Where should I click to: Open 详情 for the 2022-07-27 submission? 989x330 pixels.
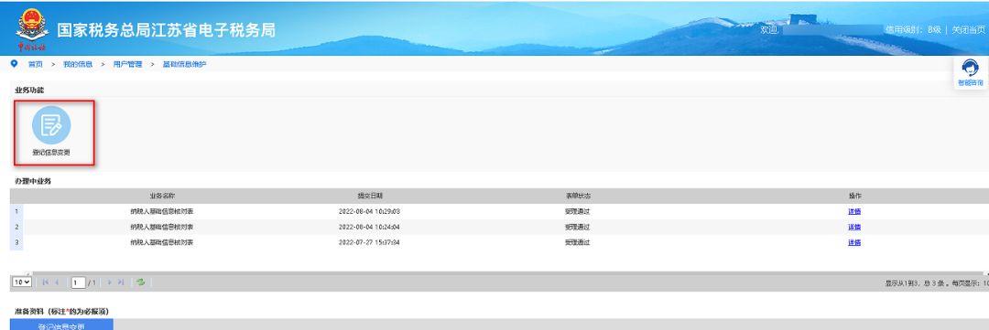[854, 242]
